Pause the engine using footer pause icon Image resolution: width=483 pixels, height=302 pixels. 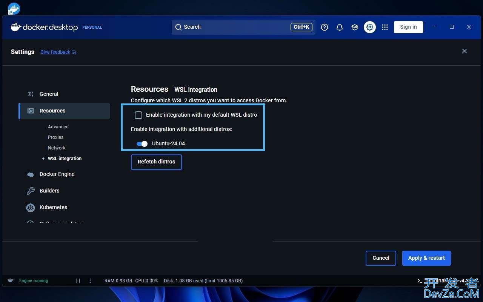tap(78, 280)
